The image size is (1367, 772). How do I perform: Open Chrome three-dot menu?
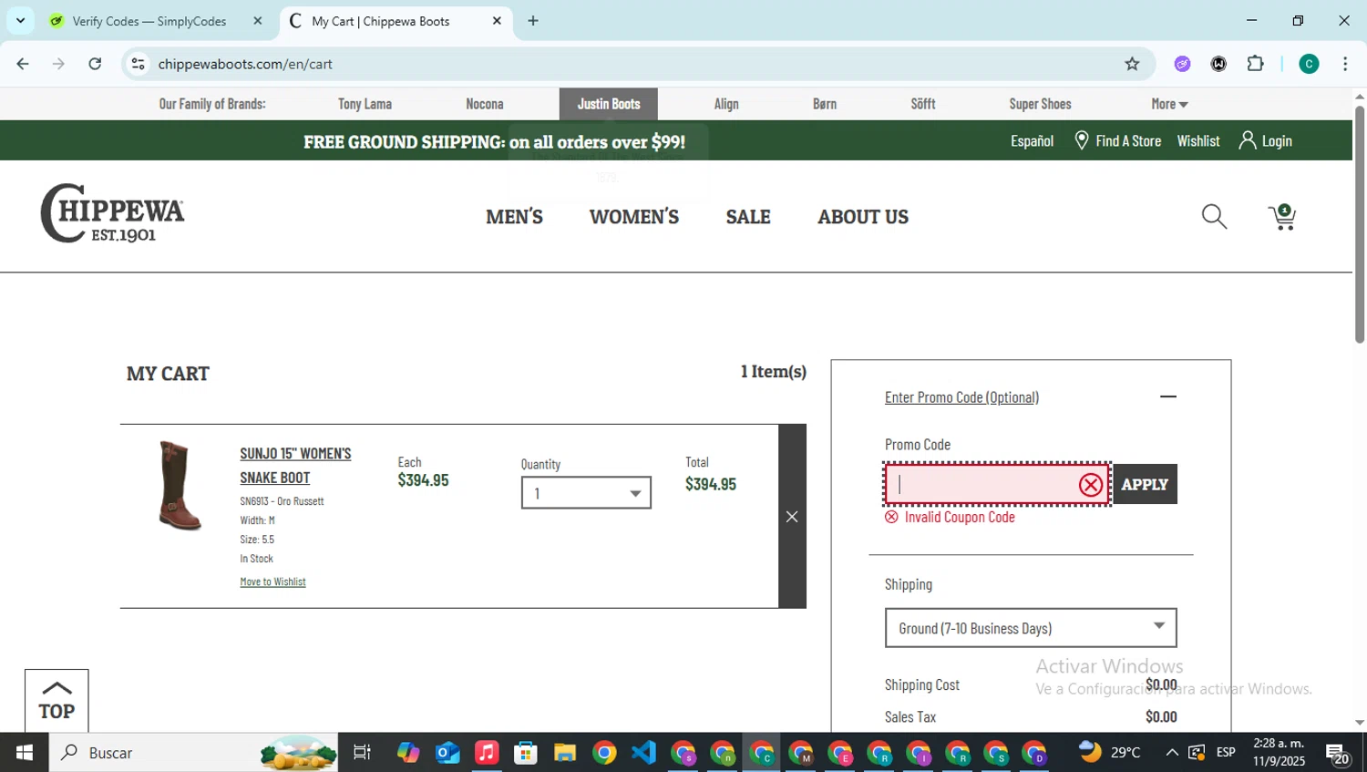[x=1345, y=64]
